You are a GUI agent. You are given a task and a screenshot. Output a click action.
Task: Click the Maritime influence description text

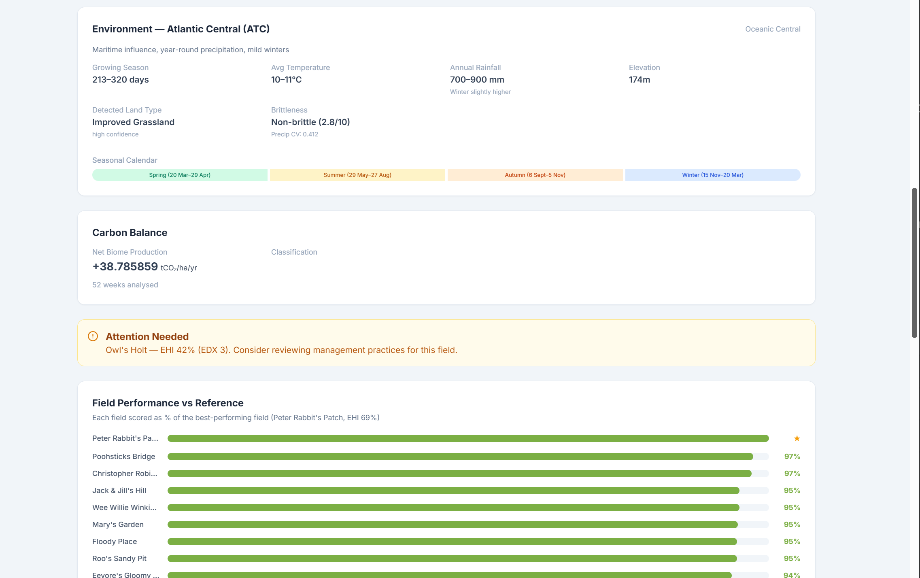point(191,50)
